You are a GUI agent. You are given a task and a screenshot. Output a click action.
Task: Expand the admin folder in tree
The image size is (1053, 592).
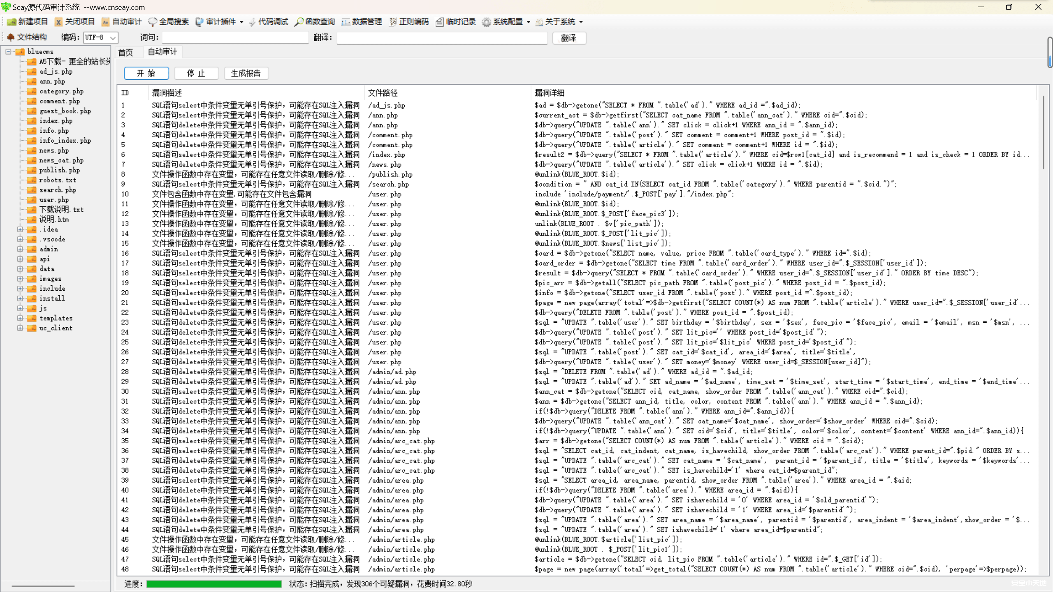tap(20, 249)
